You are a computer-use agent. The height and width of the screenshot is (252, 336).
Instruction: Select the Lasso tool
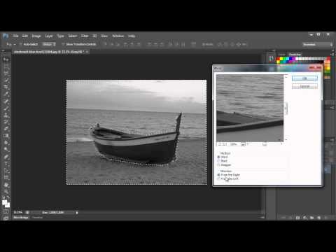tap(6, 73)
